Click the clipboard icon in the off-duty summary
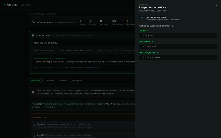221x138 pixels. click(x=33, y=92)
